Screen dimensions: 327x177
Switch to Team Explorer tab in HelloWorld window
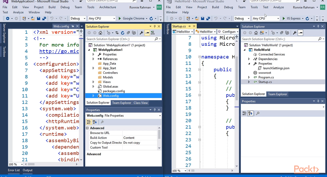click(x=277, y=94)
